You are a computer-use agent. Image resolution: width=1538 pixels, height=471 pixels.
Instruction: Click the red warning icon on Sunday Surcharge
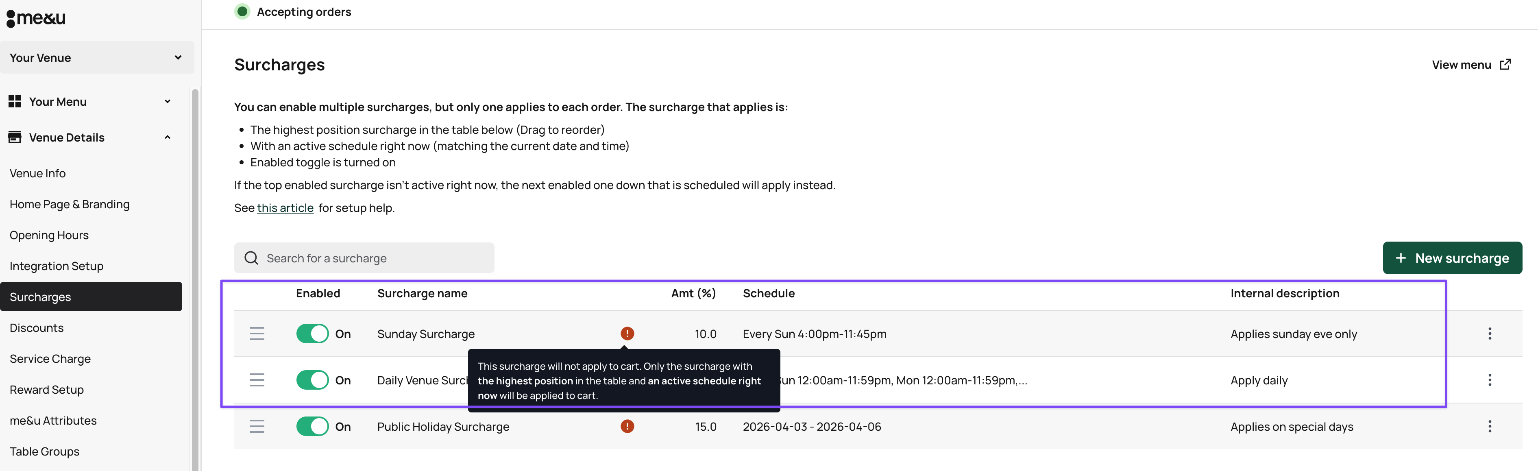tap(627, 334)
